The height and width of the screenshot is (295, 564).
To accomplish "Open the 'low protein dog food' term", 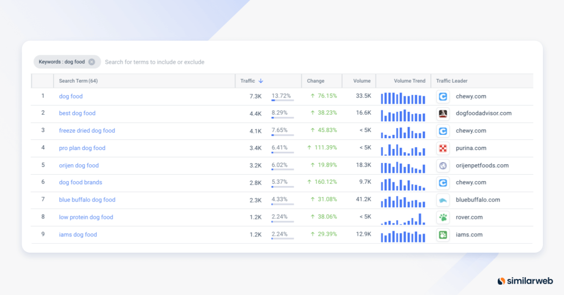I will (86, 217).
